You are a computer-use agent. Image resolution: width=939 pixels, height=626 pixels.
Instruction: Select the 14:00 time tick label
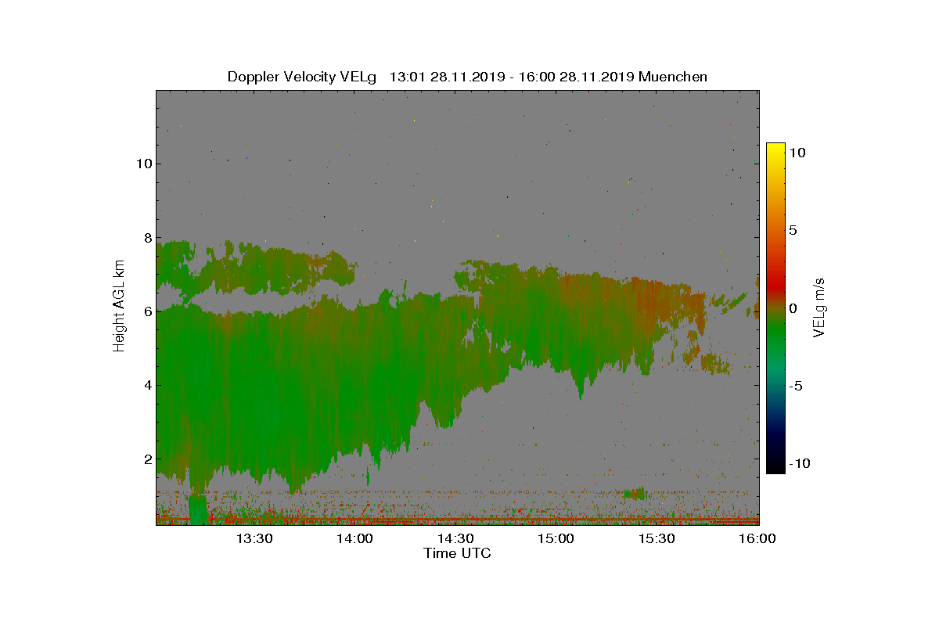tap(354, 538)
